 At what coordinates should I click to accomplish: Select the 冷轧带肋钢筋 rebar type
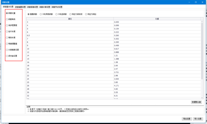(46, 14)
